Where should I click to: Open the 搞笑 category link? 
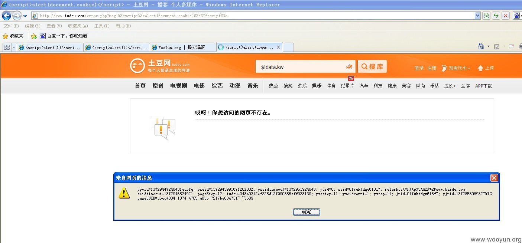[x=288, y=86]
